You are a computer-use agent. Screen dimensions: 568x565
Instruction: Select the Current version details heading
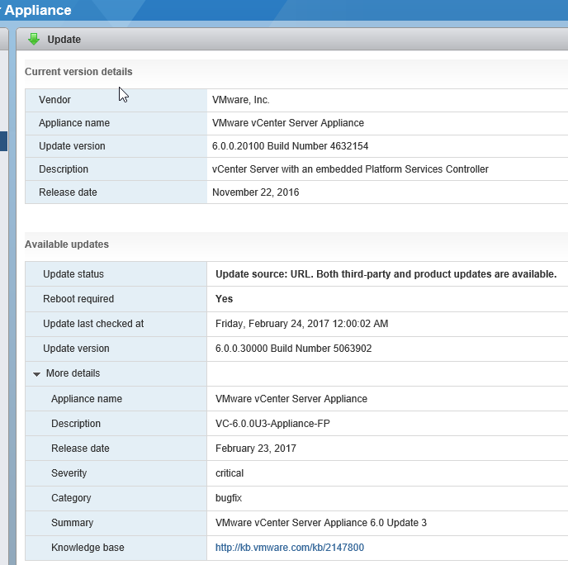[78, 72]
